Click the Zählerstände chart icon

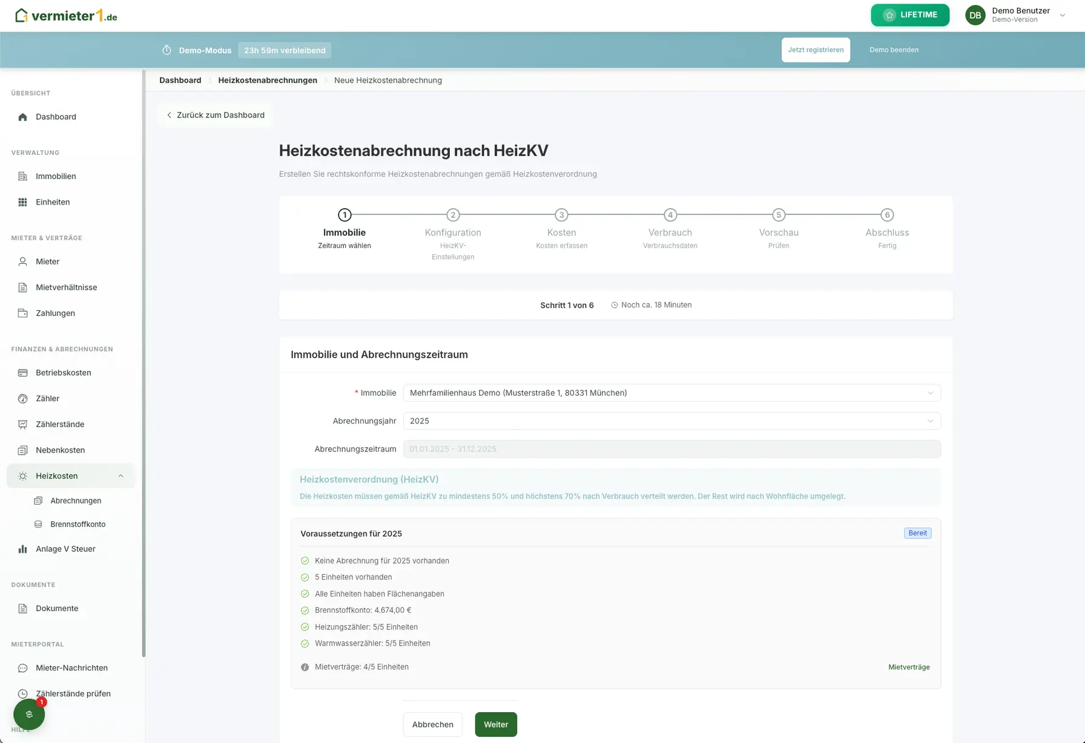(x=22, y=424)
